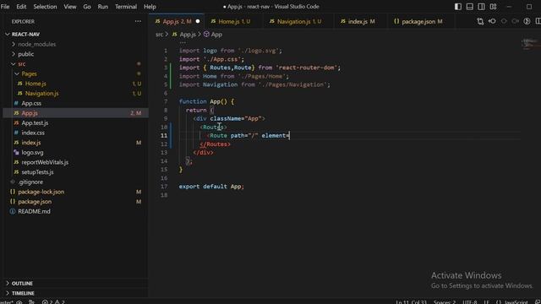The image size is (541, 304).
Task: Click the react-router-dom import line
Action: tap(260, 68)
